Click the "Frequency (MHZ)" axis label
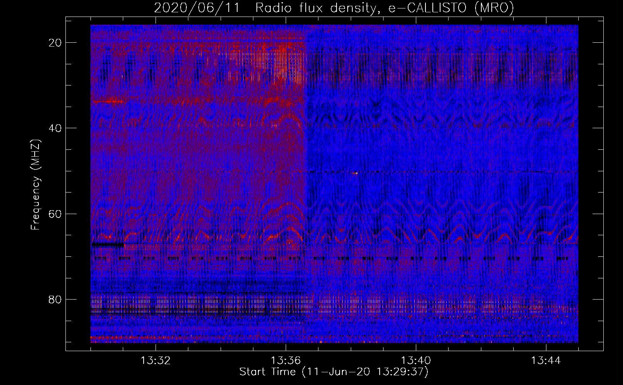 pyautogui.click(x=35, y=184)
